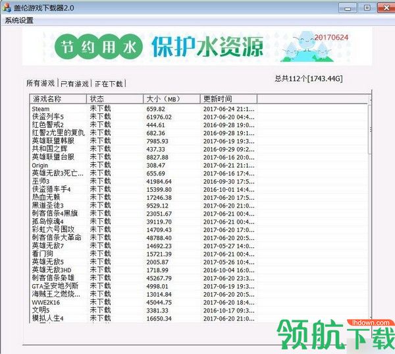Select the 文明5 row

pyautogui.click(x=199, y=311)
